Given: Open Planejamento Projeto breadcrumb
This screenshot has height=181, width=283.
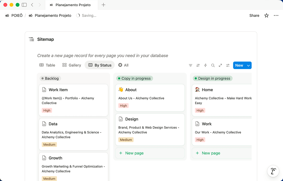Looking at the screenshot, I should point(50,15).
